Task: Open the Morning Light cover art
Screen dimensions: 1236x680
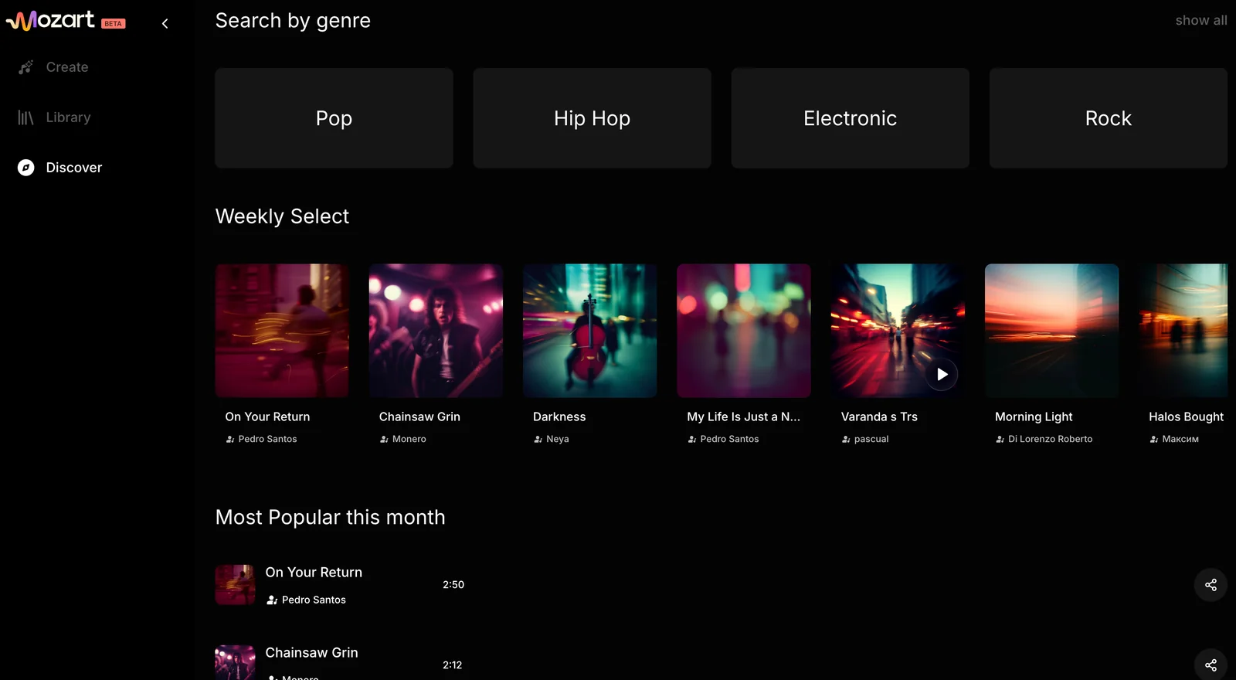Action: coord(1051,331)
